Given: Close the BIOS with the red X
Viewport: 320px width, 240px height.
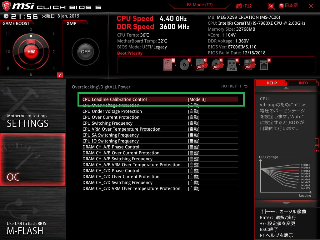Looking at the screenshot, I should (x=311, y=6).
